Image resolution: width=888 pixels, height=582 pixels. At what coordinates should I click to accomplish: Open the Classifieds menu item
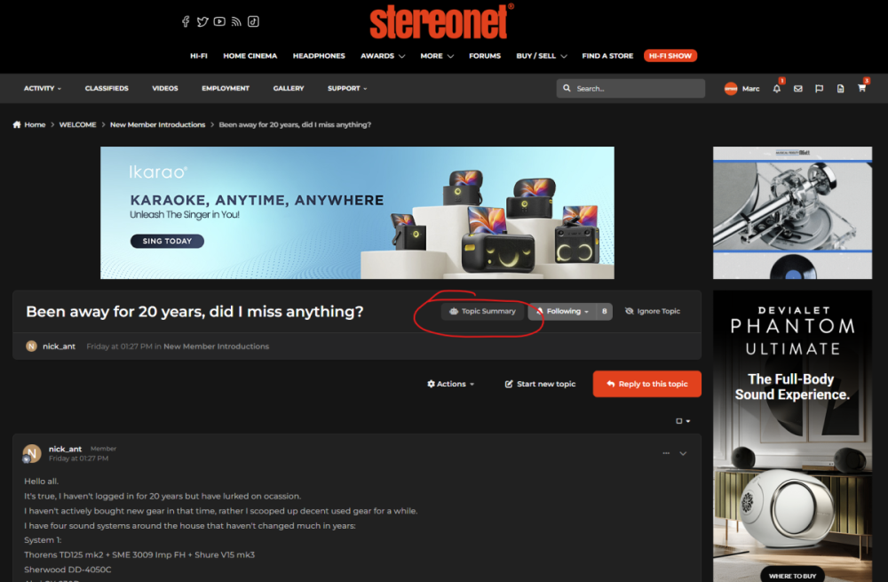(107, 89)
